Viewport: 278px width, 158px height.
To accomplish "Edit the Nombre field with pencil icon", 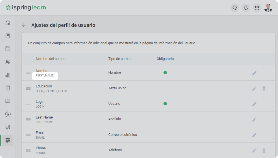I will click(254, 73).
